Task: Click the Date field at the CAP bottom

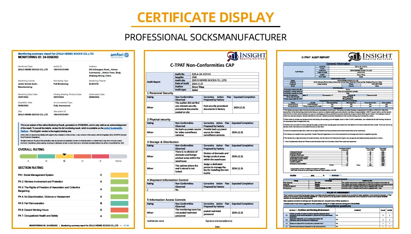Action: pos(218,227)
